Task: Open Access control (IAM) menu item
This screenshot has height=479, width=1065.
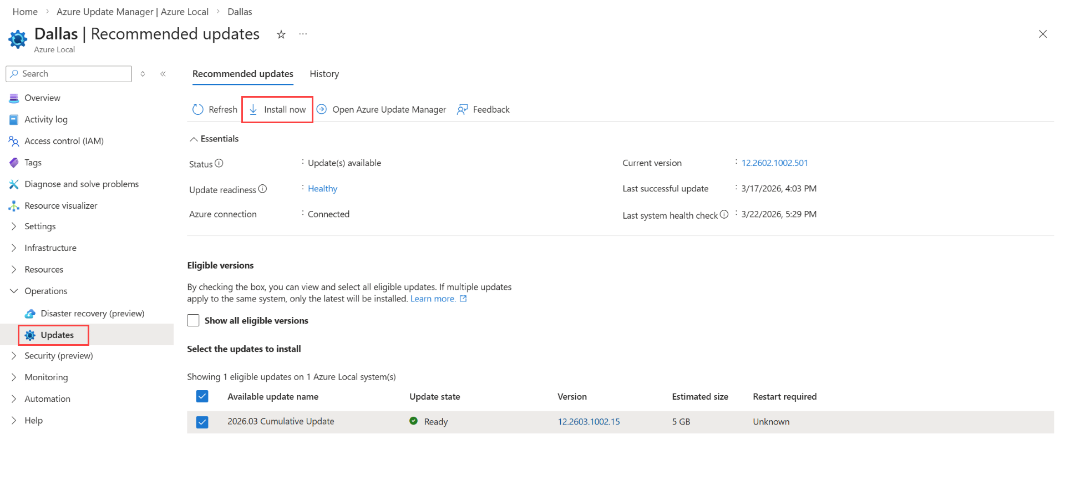Action: (x=64, y=142)
